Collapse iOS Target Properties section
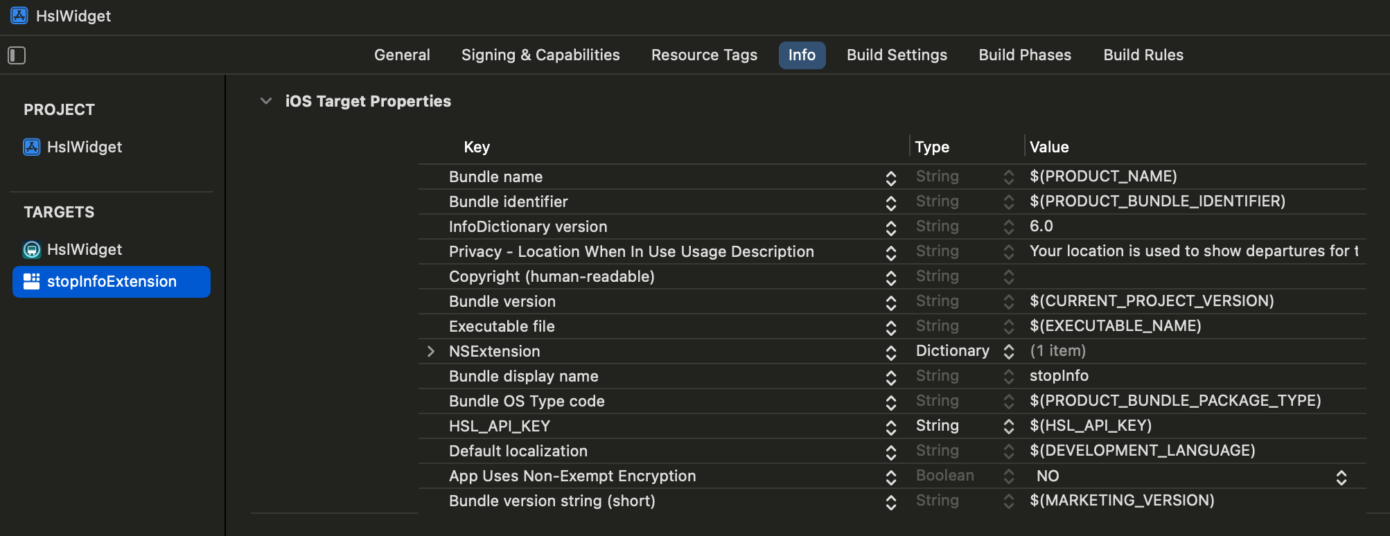This screenshot has width=1390, height=536. (266, 101)
